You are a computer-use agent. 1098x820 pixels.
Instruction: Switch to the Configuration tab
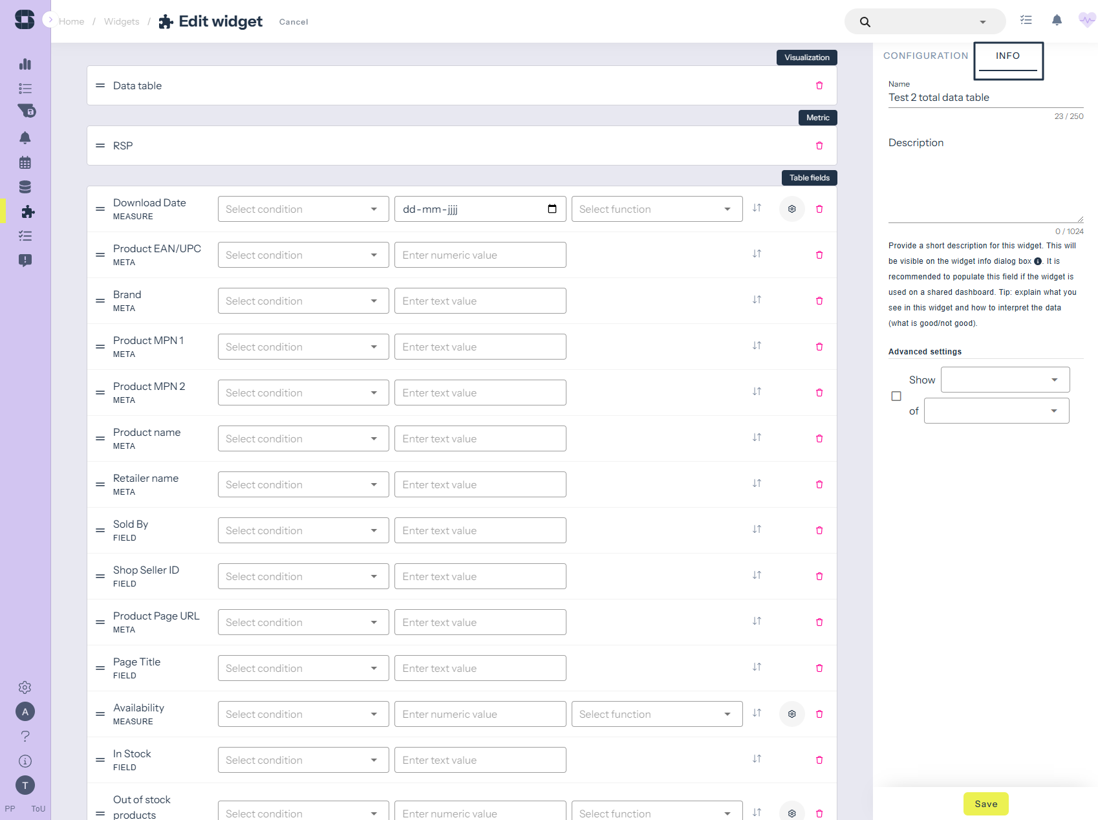point(925,56)
